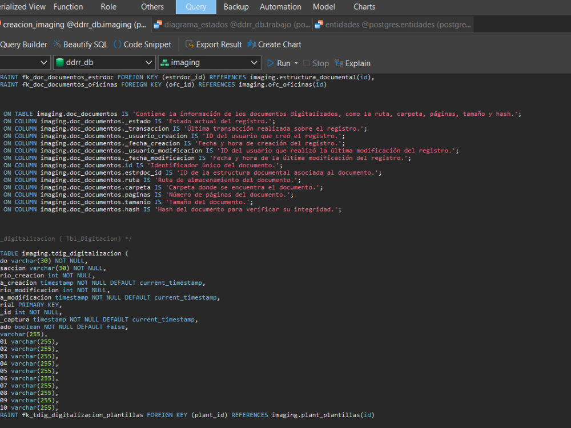
Task: Open Query Builder
Action: click(23, 45)
